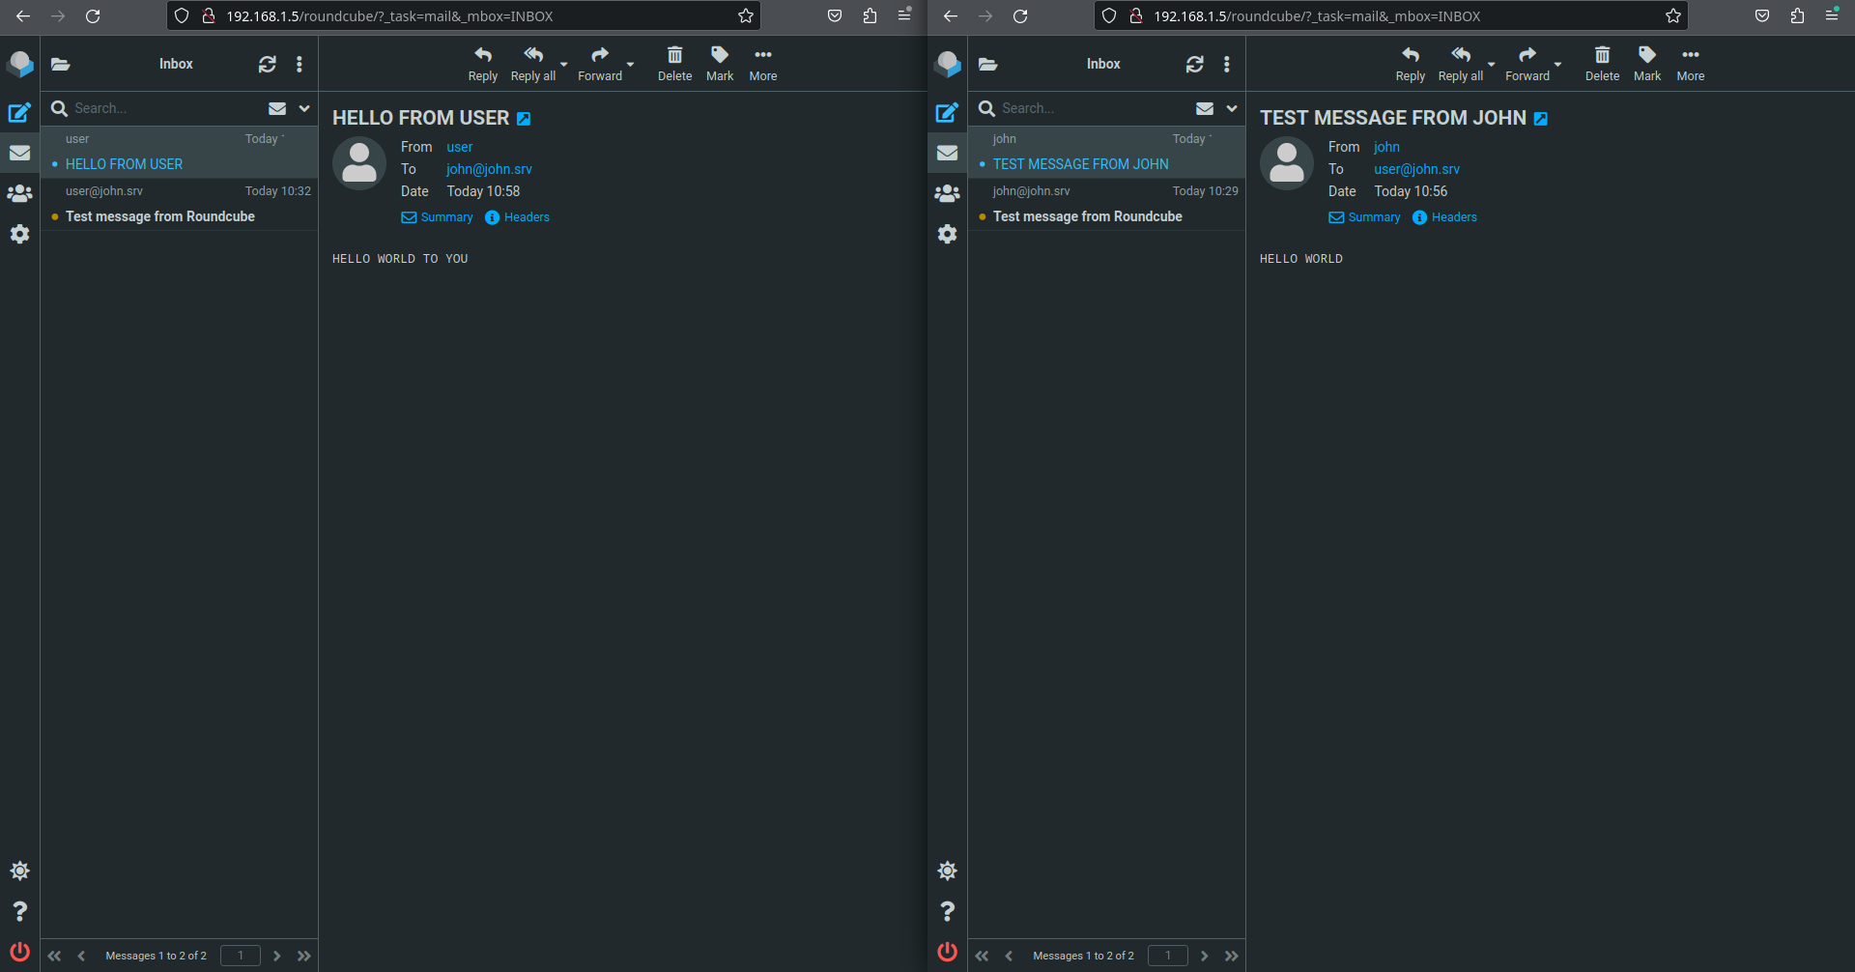Open Forward dropdown arrow in left window
1855x972 pixels.
631,65
